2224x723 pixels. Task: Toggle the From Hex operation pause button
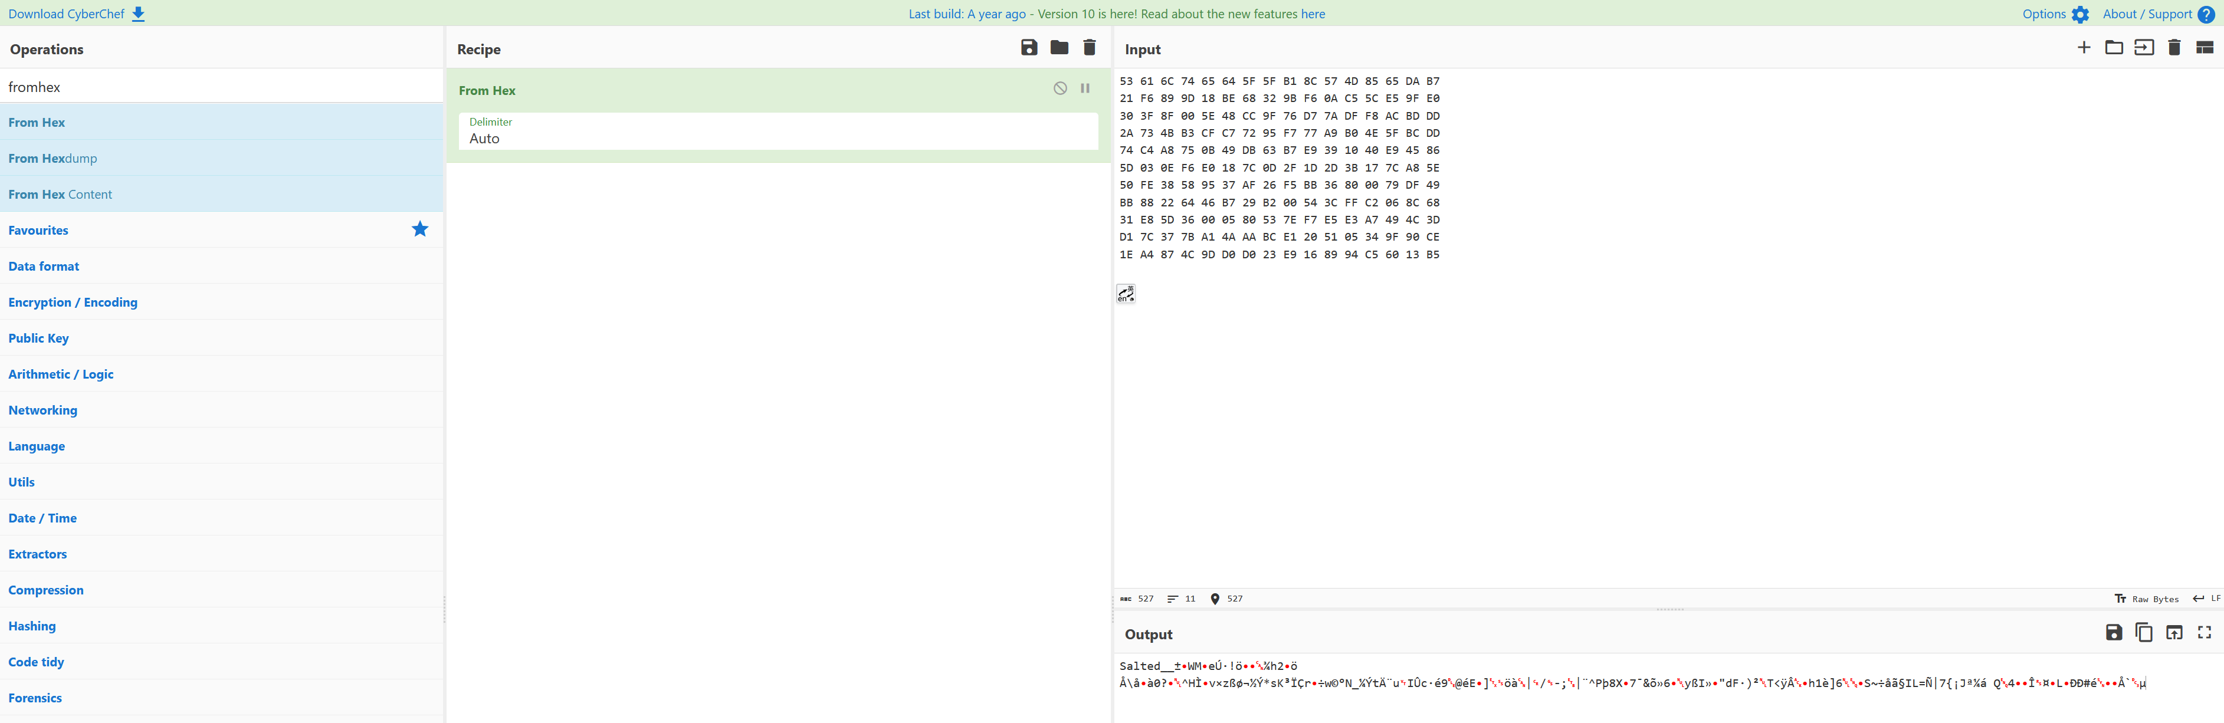click(1087, 88)
